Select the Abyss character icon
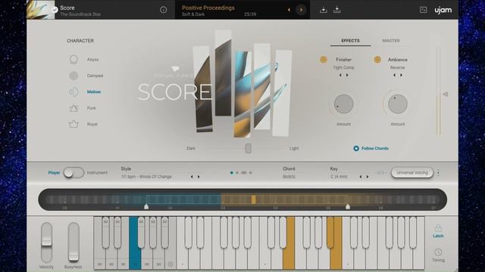Viewport: 485px width, 272px height. click(74, 59)
